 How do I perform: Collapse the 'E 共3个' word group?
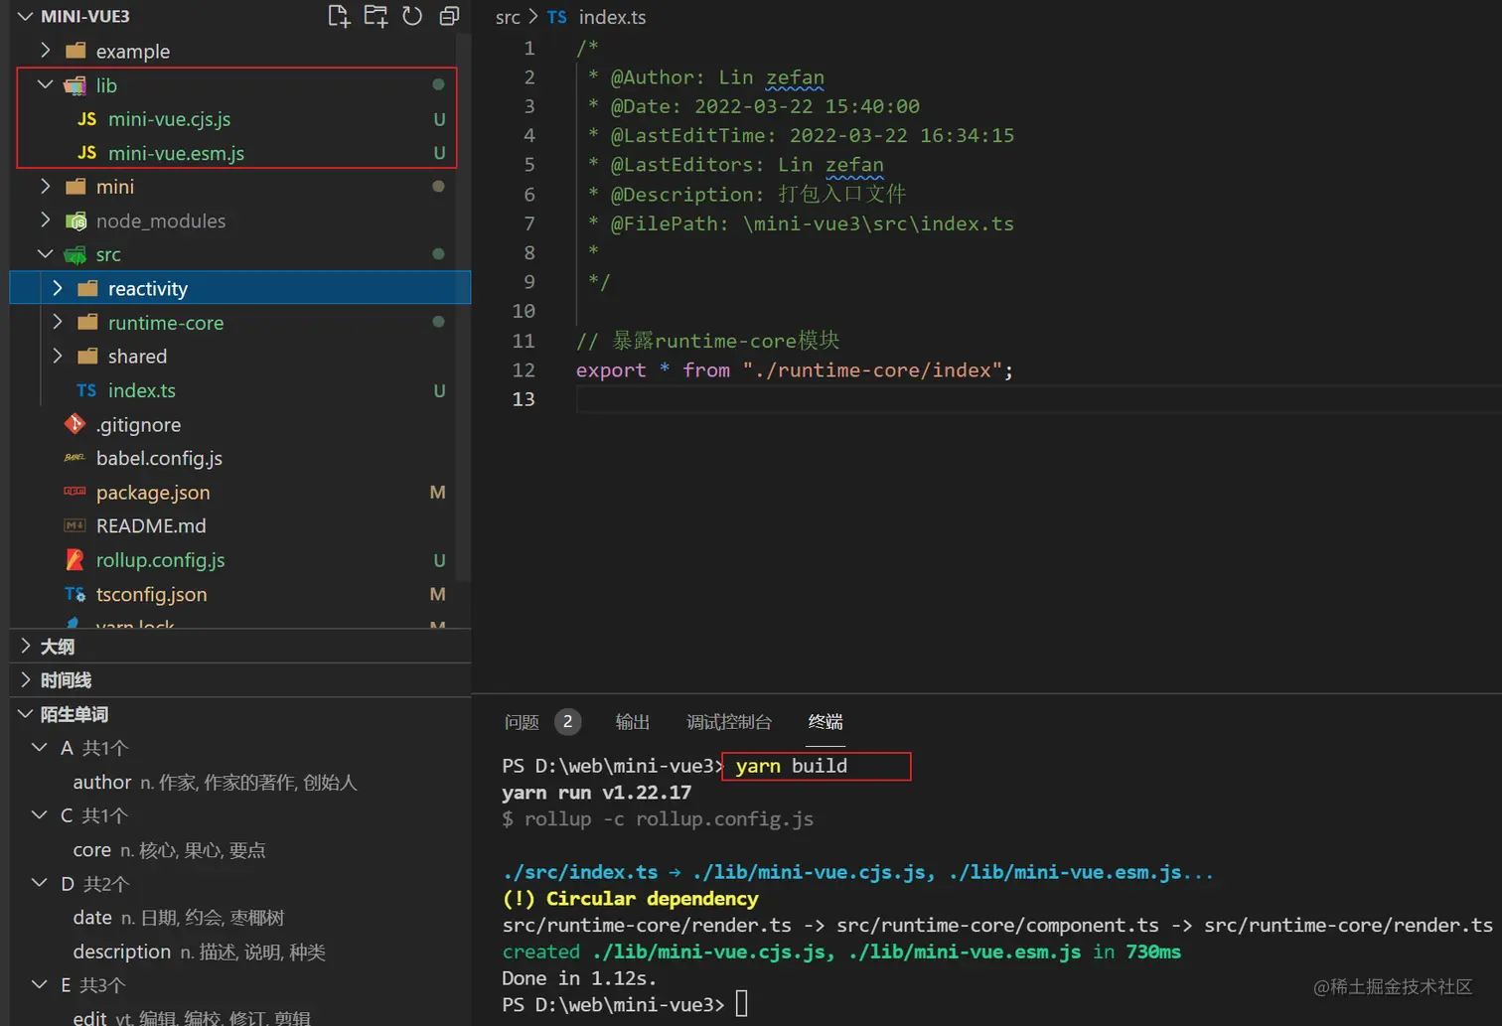pyautogui.click(x=39, y=984)
